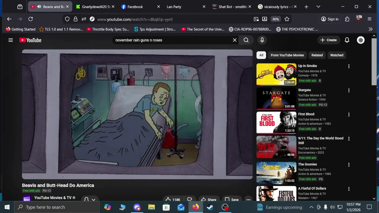
Task: Switch to the Shat Bot tab
Action: 231,7
